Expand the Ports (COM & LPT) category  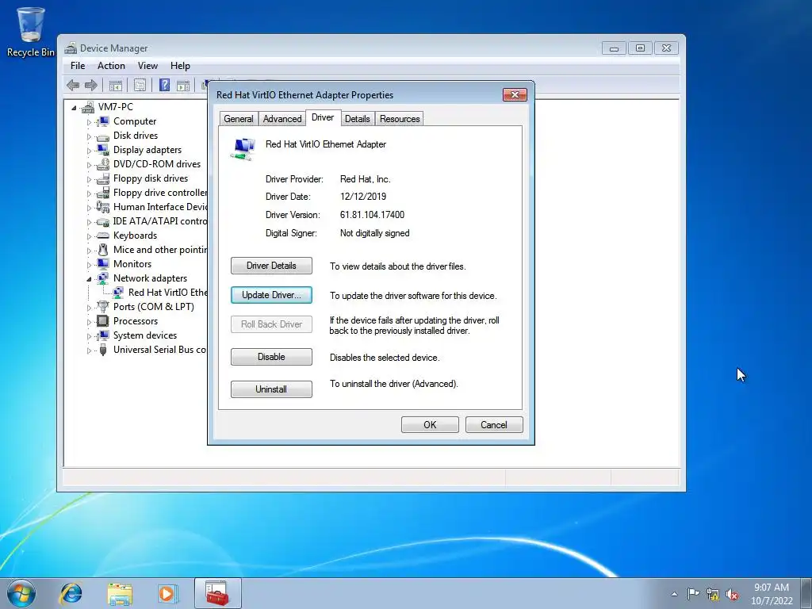click(x=89, y=308)
